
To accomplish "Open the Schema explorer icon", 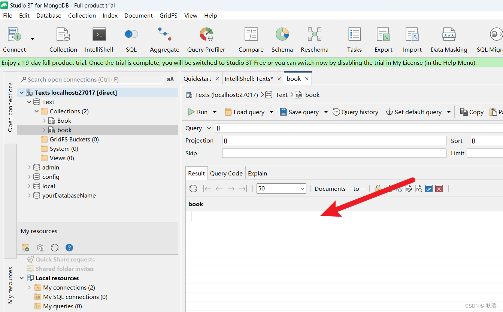I will tap(282, 34).
